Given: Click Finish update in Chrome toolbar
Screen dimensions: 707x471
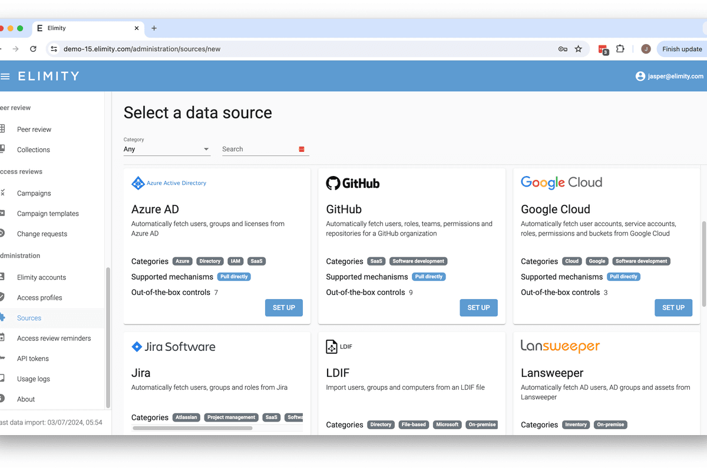Looking at the screenshot, I should 682,49.
